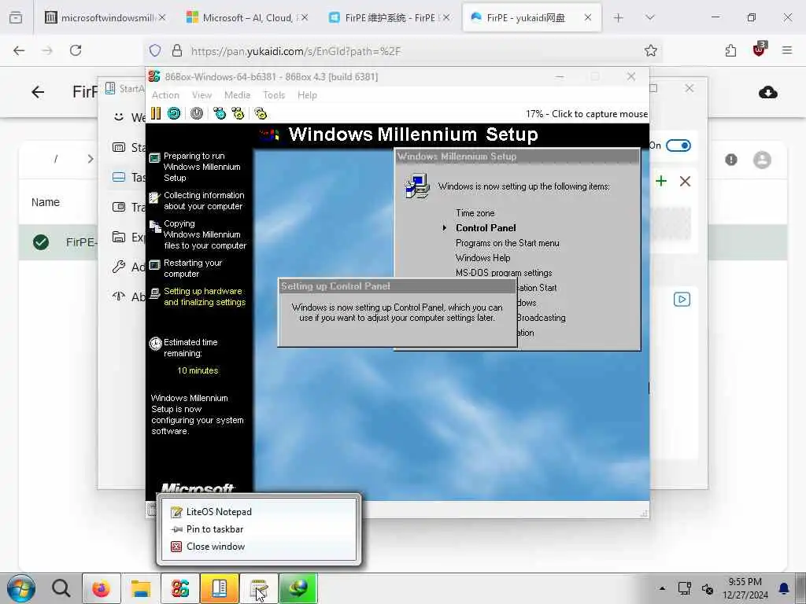Activate the orange book taskbar app
The height and width of the screenshot is (604, 806).
[220, 588]
